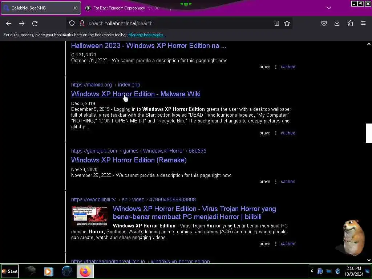This screenshot has width=372, height=279.
Task: Open the bilibili Virus Trojan Horror result
Action: 194,213
